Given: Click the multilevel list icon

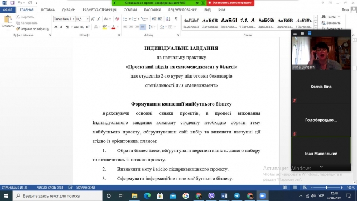Looking at the screenshot, I should pyautogui.click(x=143, y=19).
